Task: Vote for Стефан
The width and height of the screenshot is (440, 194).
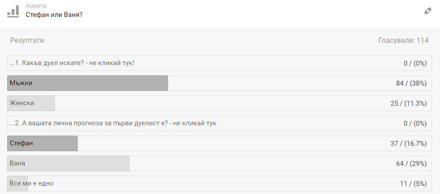Action: [220, 143]
